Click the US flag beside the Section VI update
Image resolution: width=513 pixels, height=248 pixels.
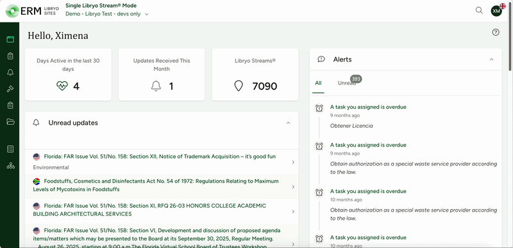click(37, 231)
